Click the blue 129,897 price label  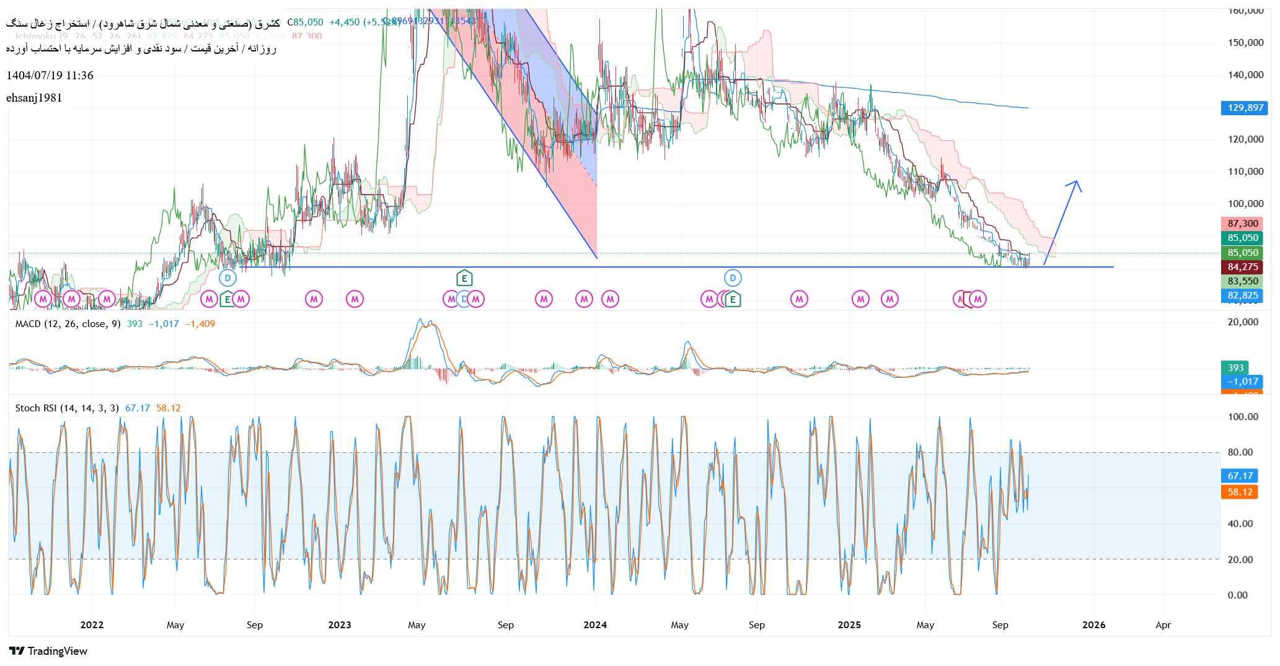(1245, 108)
